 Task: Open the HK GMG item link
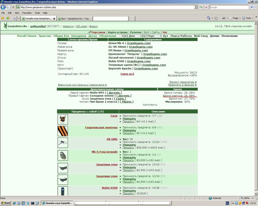[x=112, y=139]
